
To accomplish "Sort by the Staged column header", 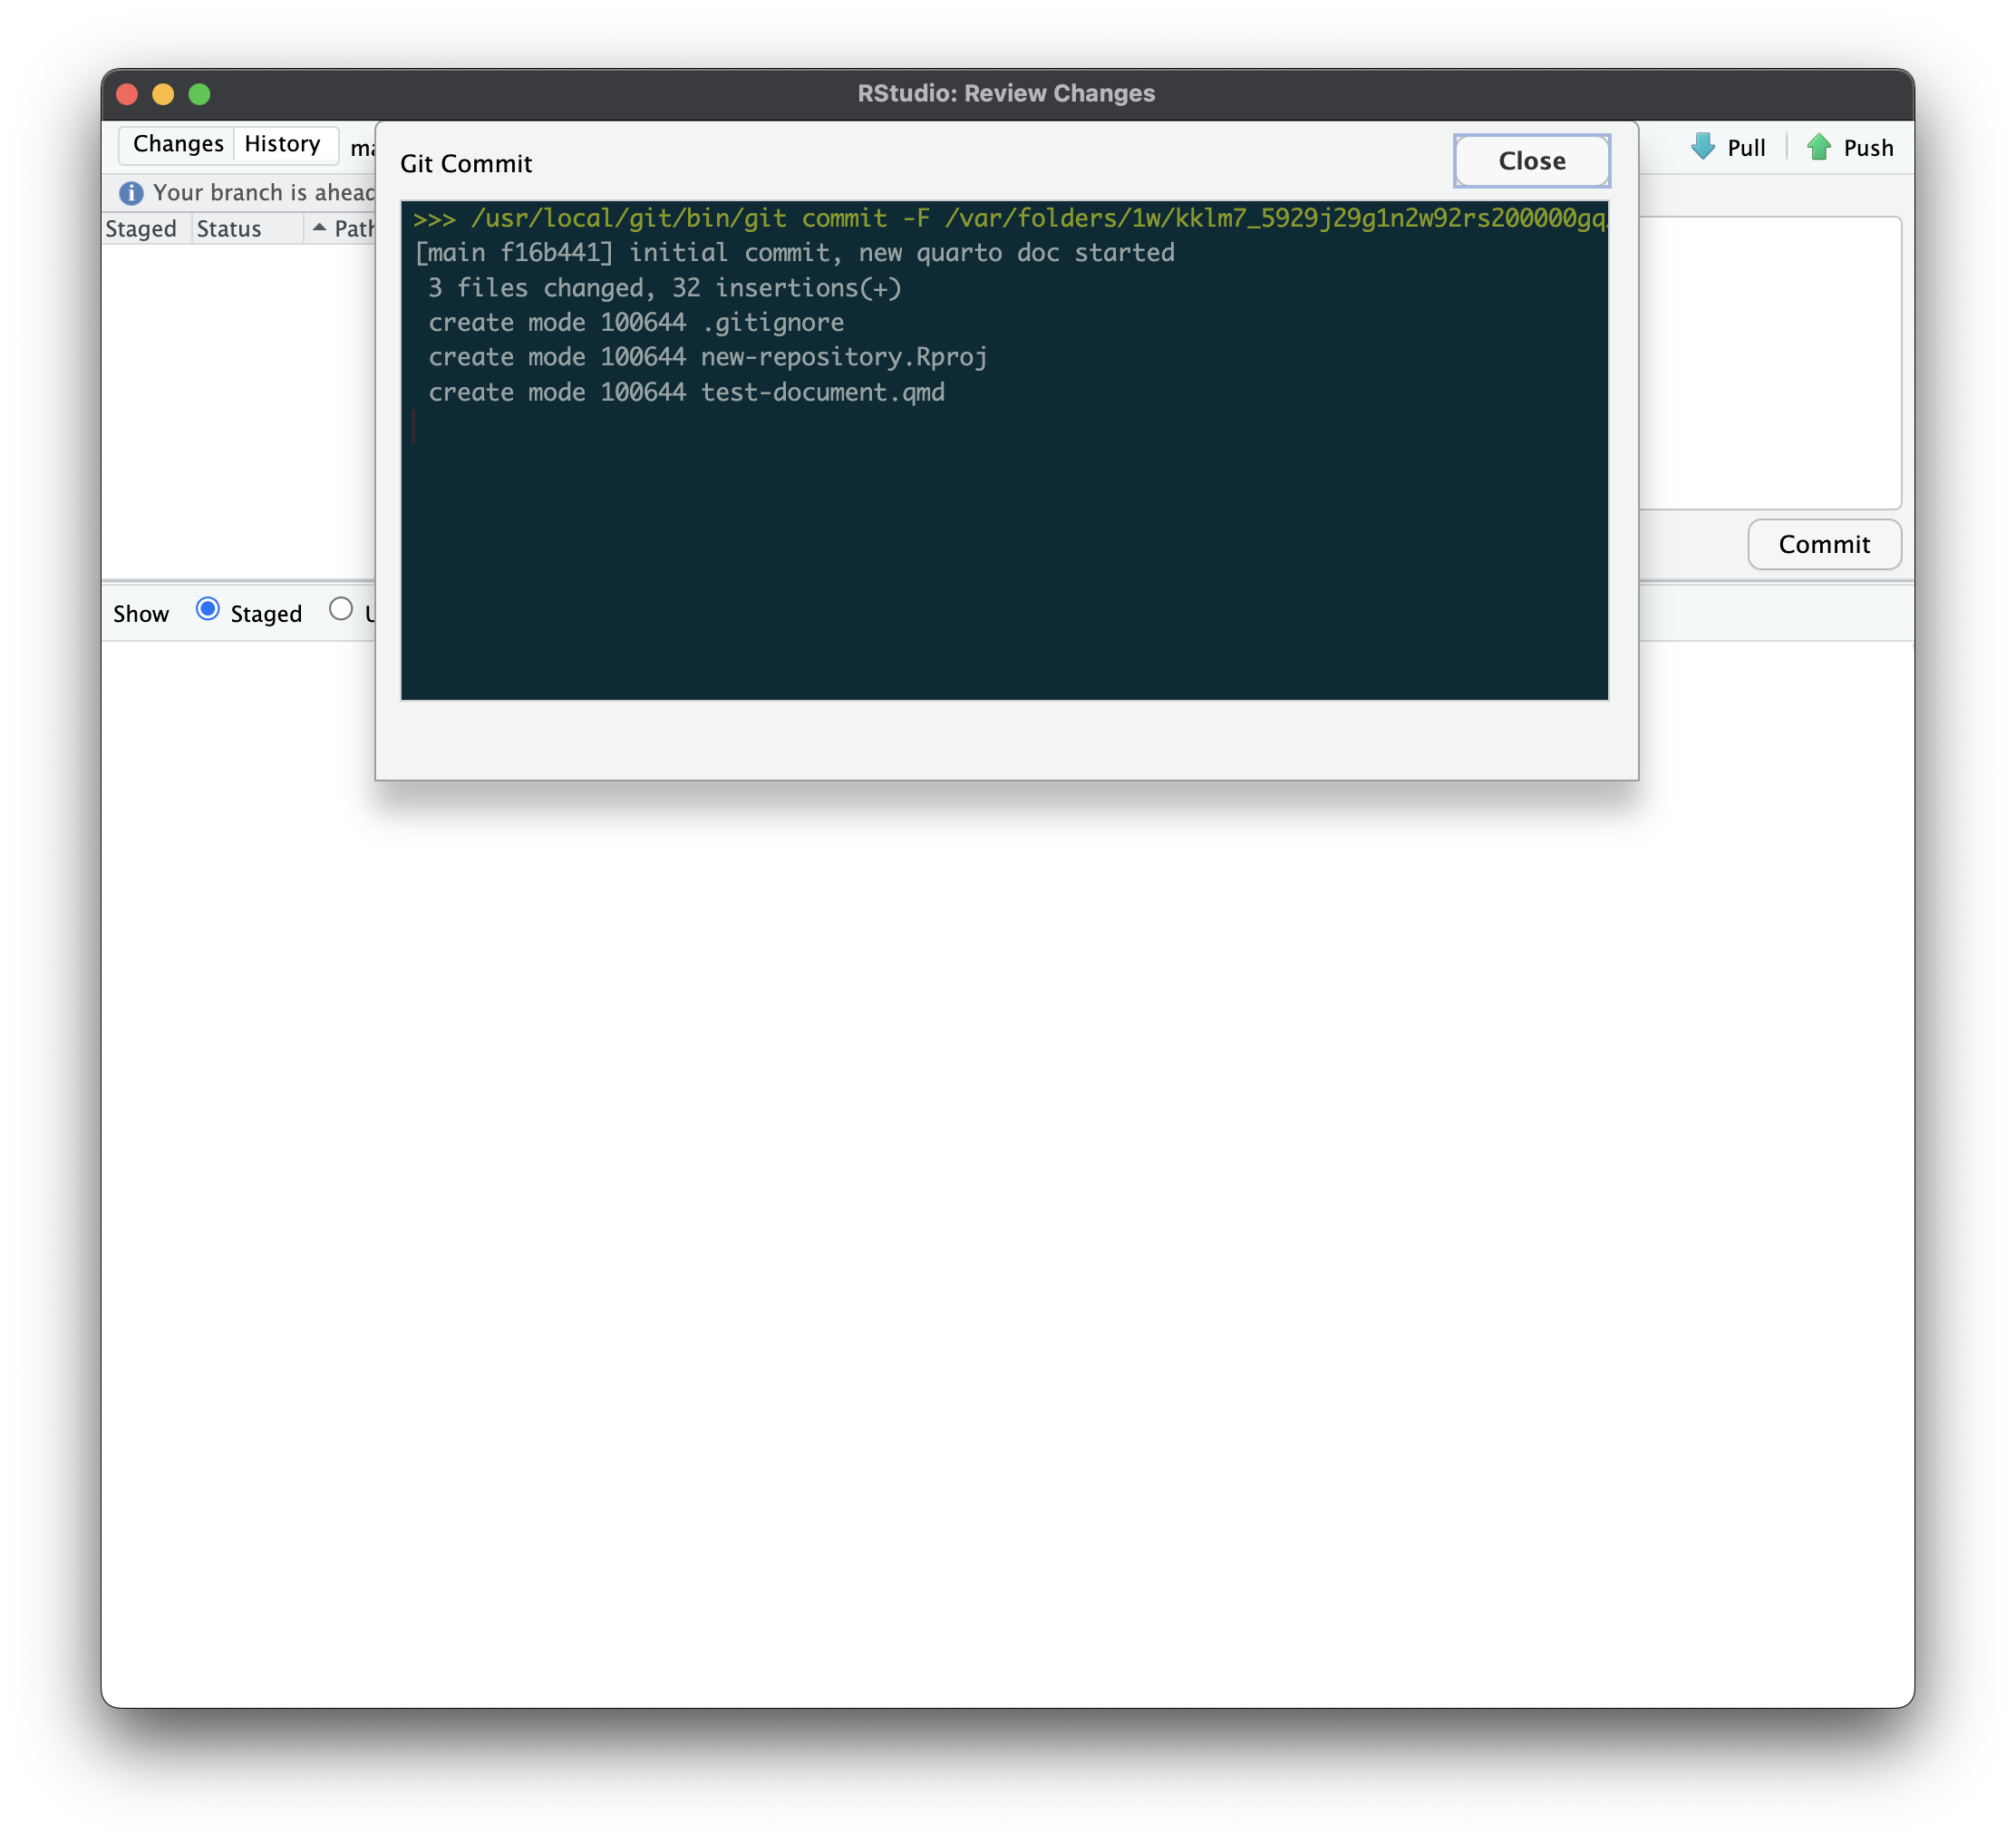I will [141, 229].
